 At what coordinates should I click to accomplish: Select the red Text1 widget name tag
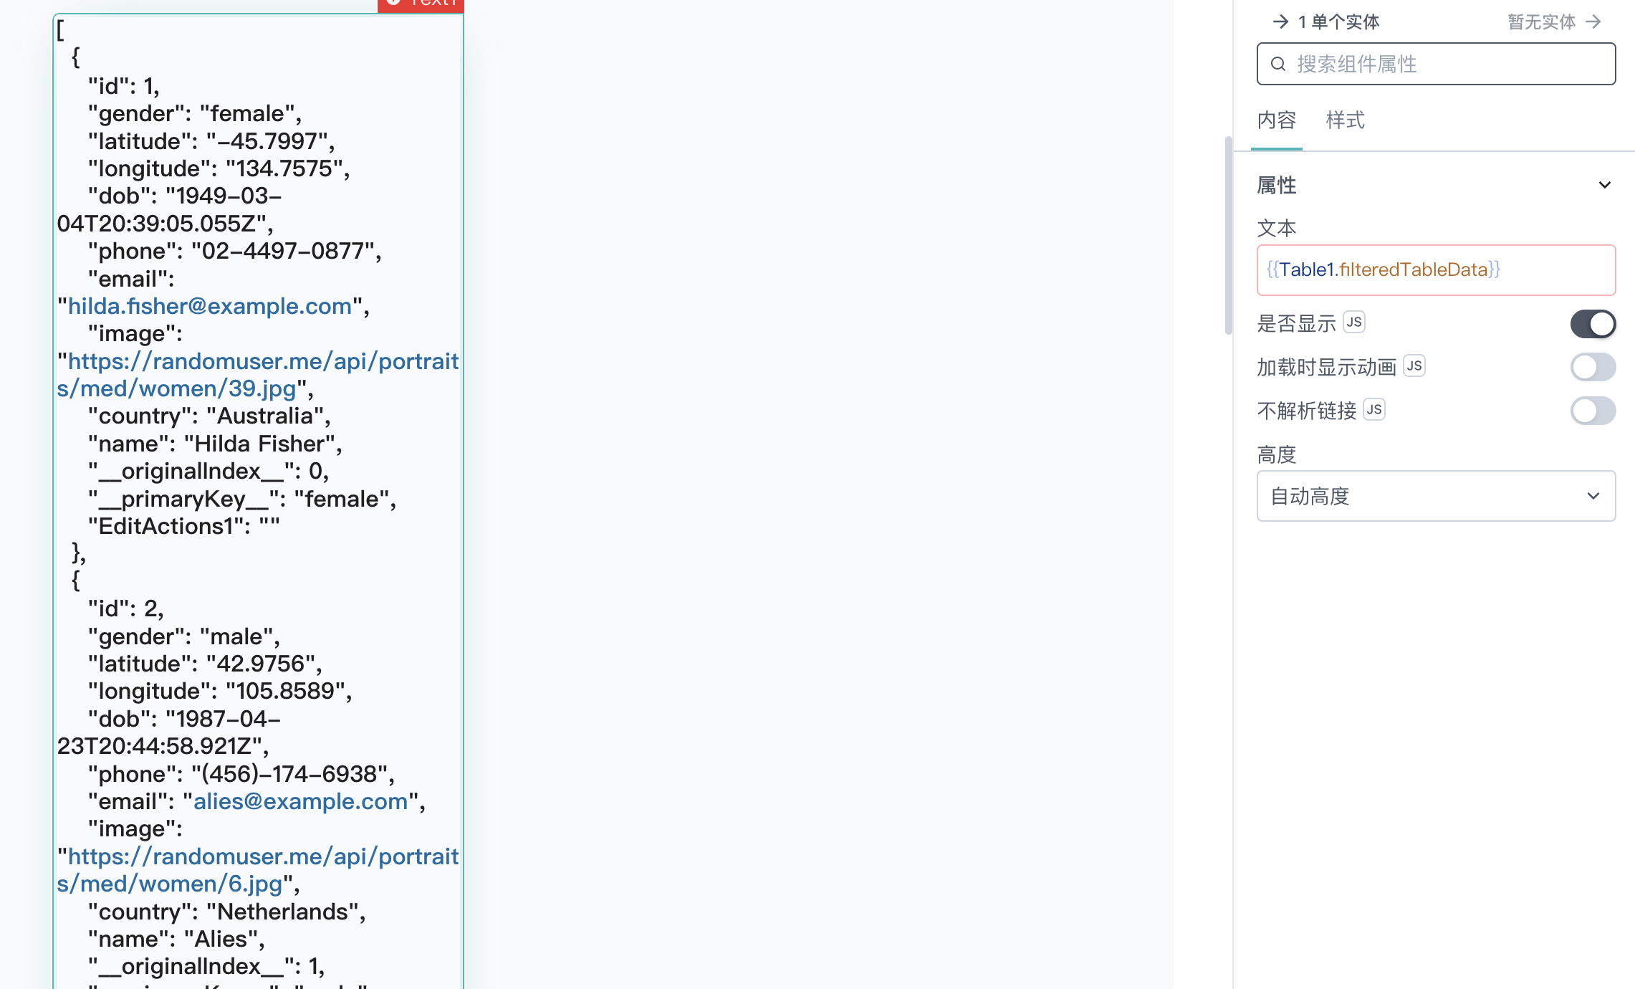pyautogui.click(x=421, y=4)
